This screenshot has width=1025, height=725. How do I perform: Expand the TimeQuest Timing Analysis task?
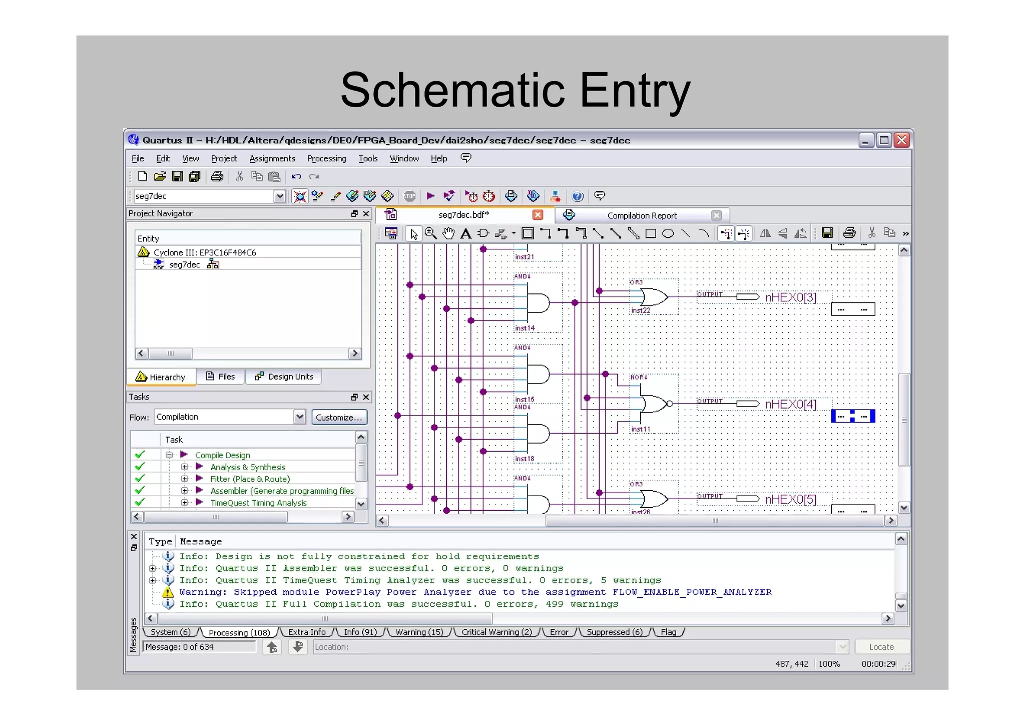[185, 502]
